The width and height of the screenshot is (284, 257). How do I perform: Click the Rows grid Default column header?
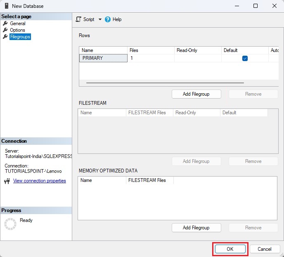pyautogui.click(x=245, y=50)
